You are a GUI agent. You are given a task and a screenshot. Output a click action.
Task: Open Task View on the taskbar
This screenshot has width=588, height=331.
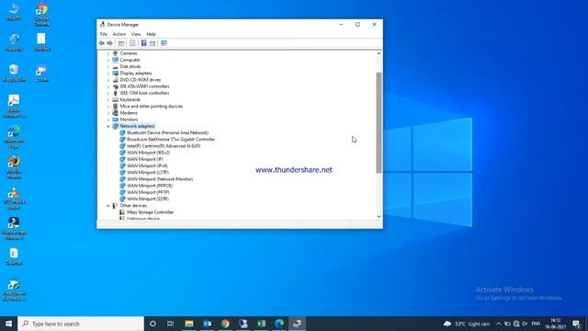(x=170, y=324)
